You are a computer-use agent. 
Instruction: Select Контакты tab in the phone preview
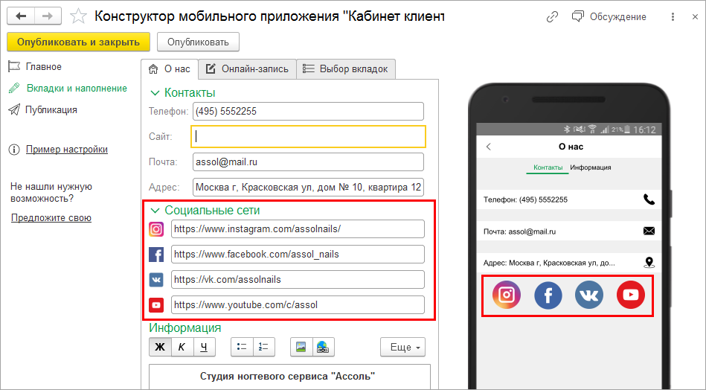(x=548, y=167)
